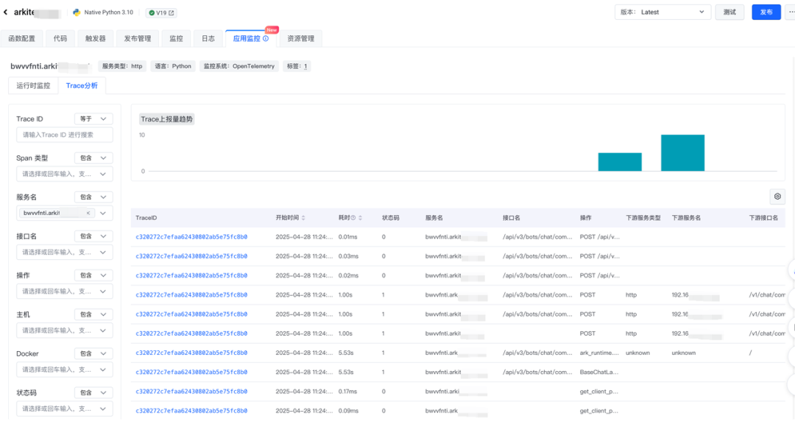
Task: Open table column settings gear icon
Action: click(x=777, y=197)
